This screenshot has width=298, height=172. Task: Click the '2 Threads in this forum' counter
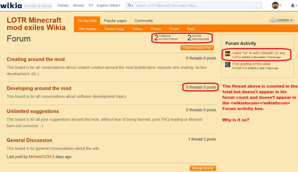click(x=166, y=38)
